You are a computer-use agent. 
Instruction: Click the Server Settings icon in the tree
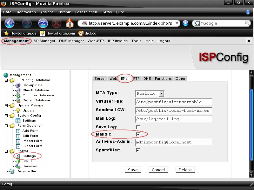click(18, 156)
